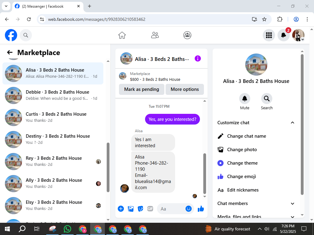Click install app icon in address bar

click(254, 19)
